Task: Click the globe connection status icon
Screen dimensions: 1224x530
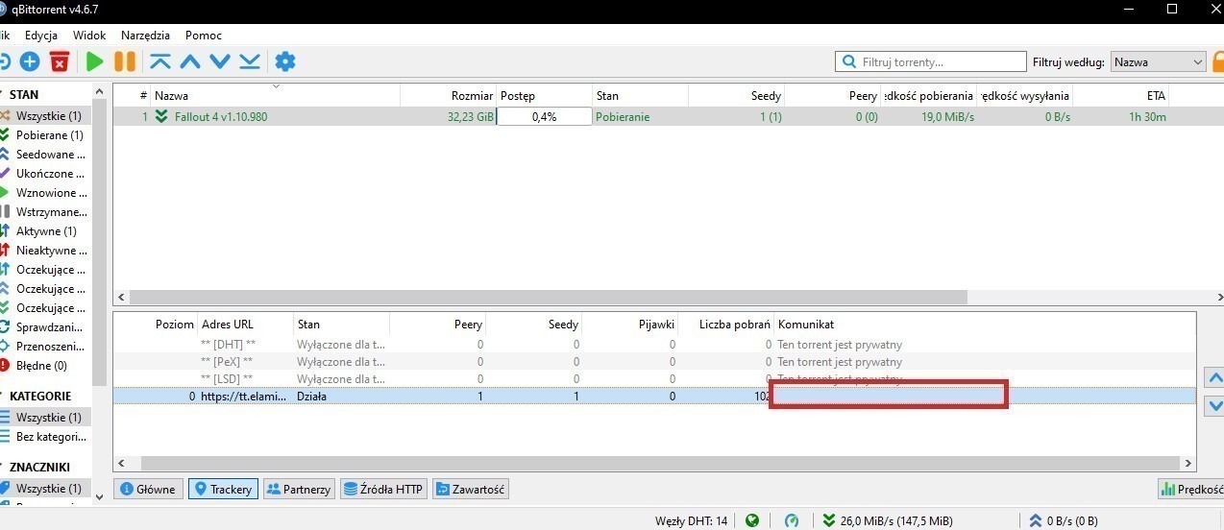Action: click(x=752, y=520)
